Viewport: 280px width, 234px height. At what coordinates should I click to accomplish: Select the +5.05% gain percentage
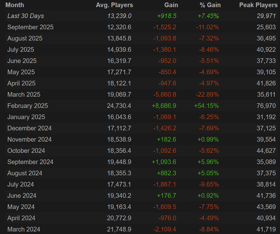208,173
